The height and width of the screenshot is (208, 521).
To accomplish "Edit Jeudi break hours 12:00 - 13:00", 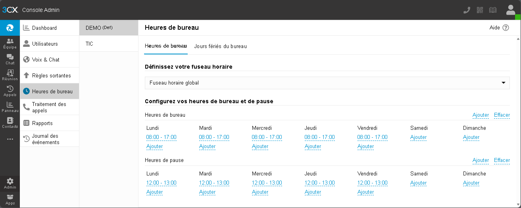I will point(320,183).
